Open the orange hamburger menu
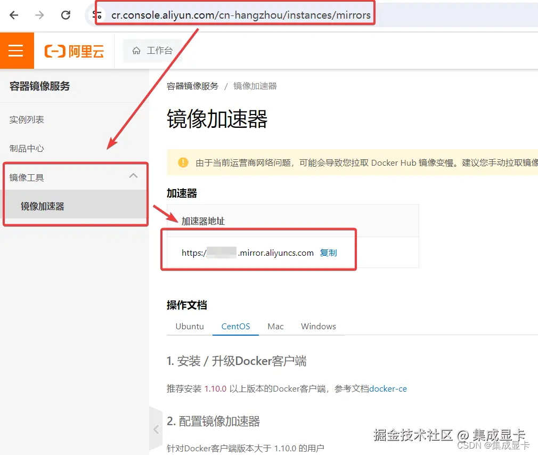The height and width of the screenshot is (455, 538). click(16, 51)
